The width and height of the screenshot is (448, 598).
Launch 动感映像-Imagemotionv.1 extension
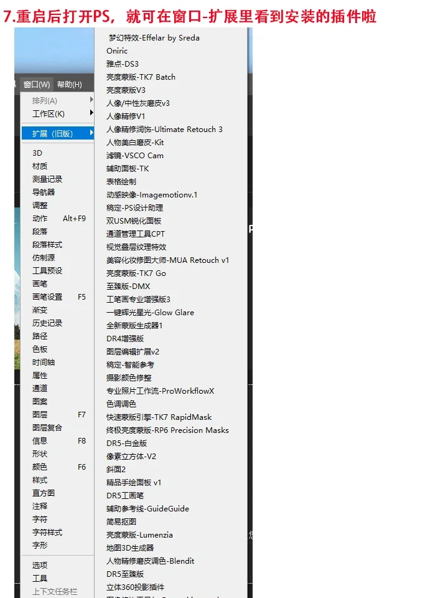pos(152,194)
